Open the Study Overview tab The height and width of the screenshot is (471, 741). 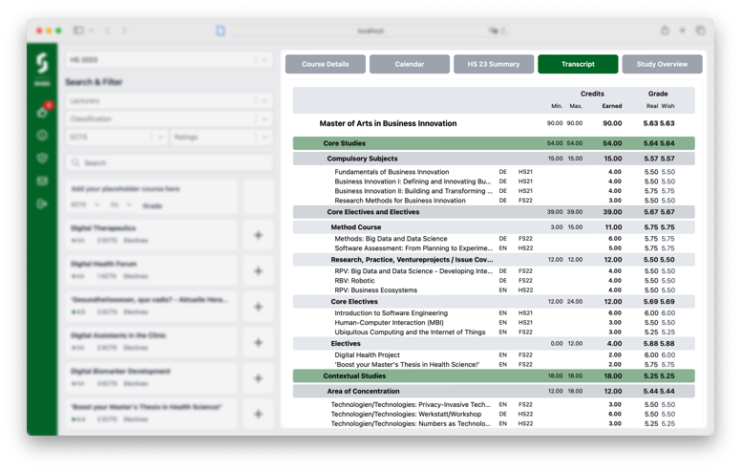(x=662, y=64)
